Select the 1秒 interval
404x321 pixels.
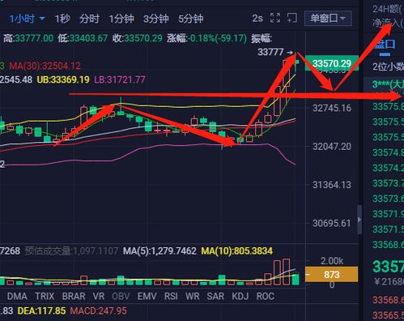(62, 19)
